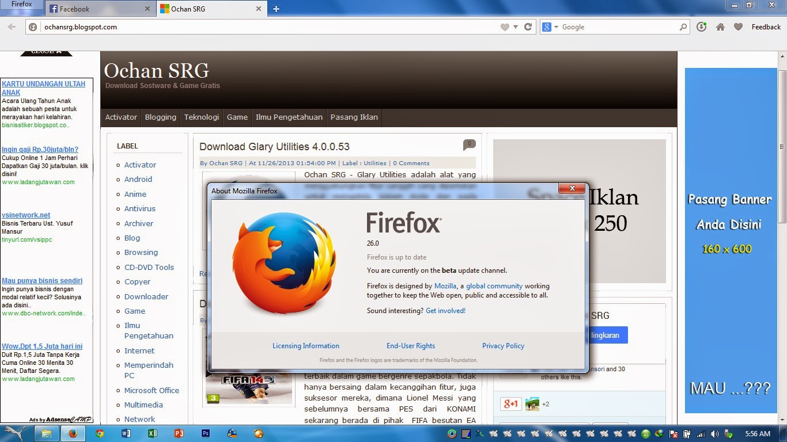
Task: Open the Antivirus label link
Action: point(140,208)
